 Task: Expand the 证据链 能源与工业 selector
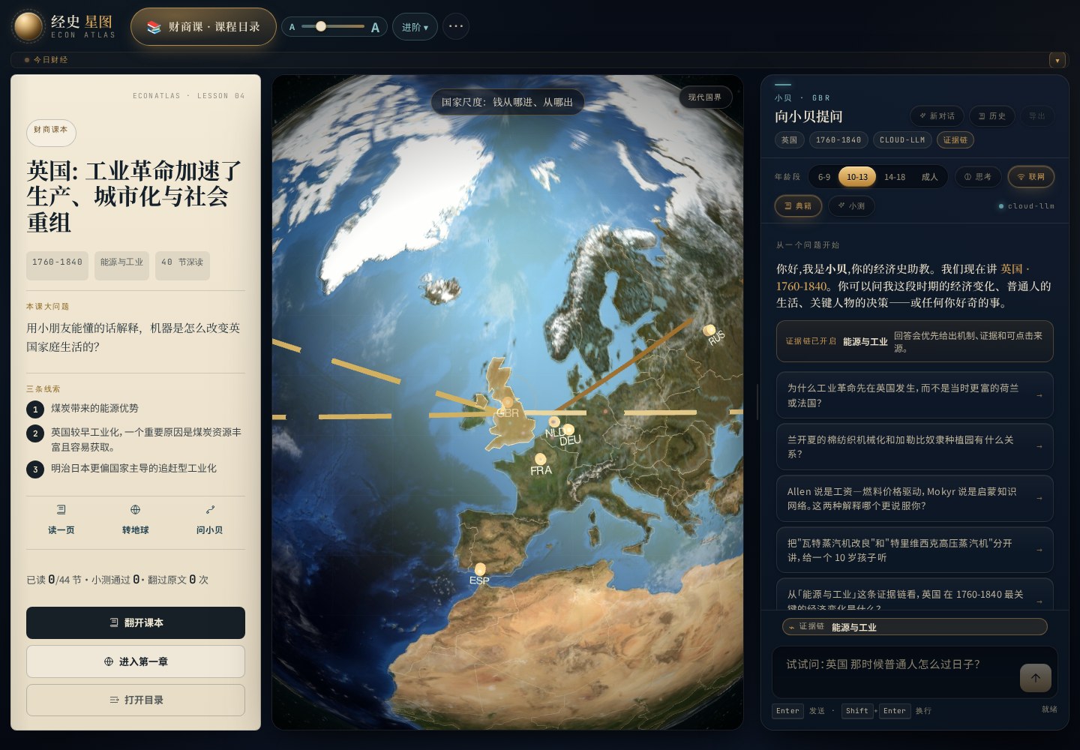915,627
